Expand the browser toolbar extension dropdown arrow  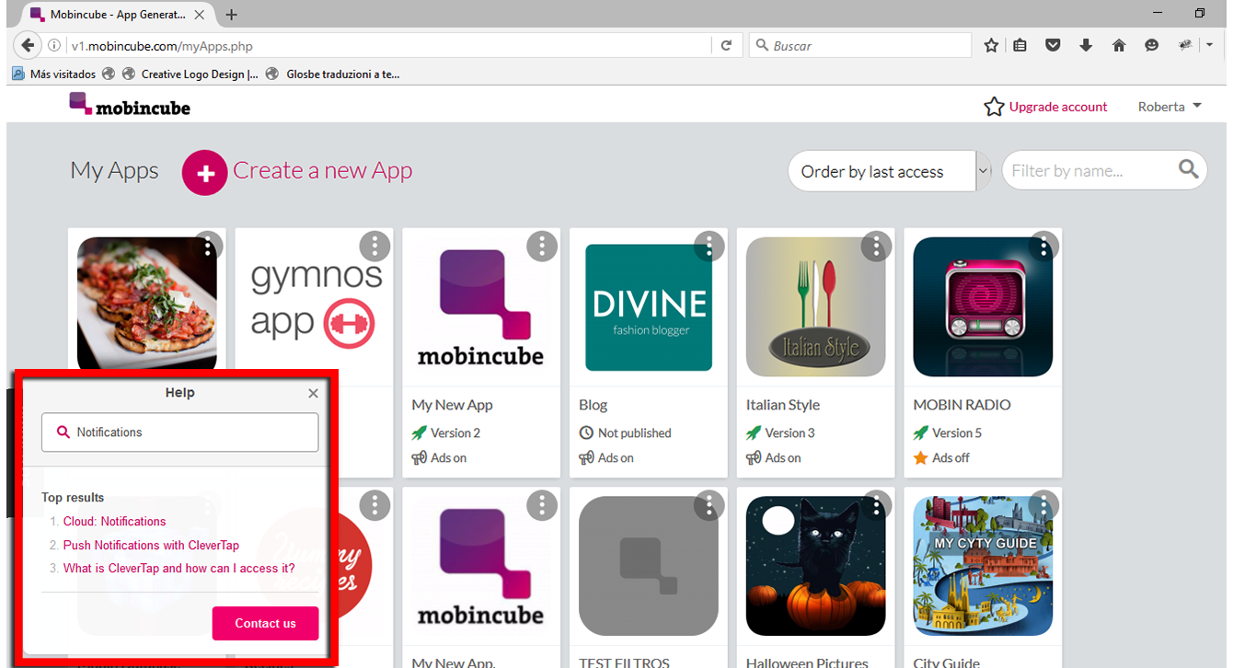[x=1212, y=45]
